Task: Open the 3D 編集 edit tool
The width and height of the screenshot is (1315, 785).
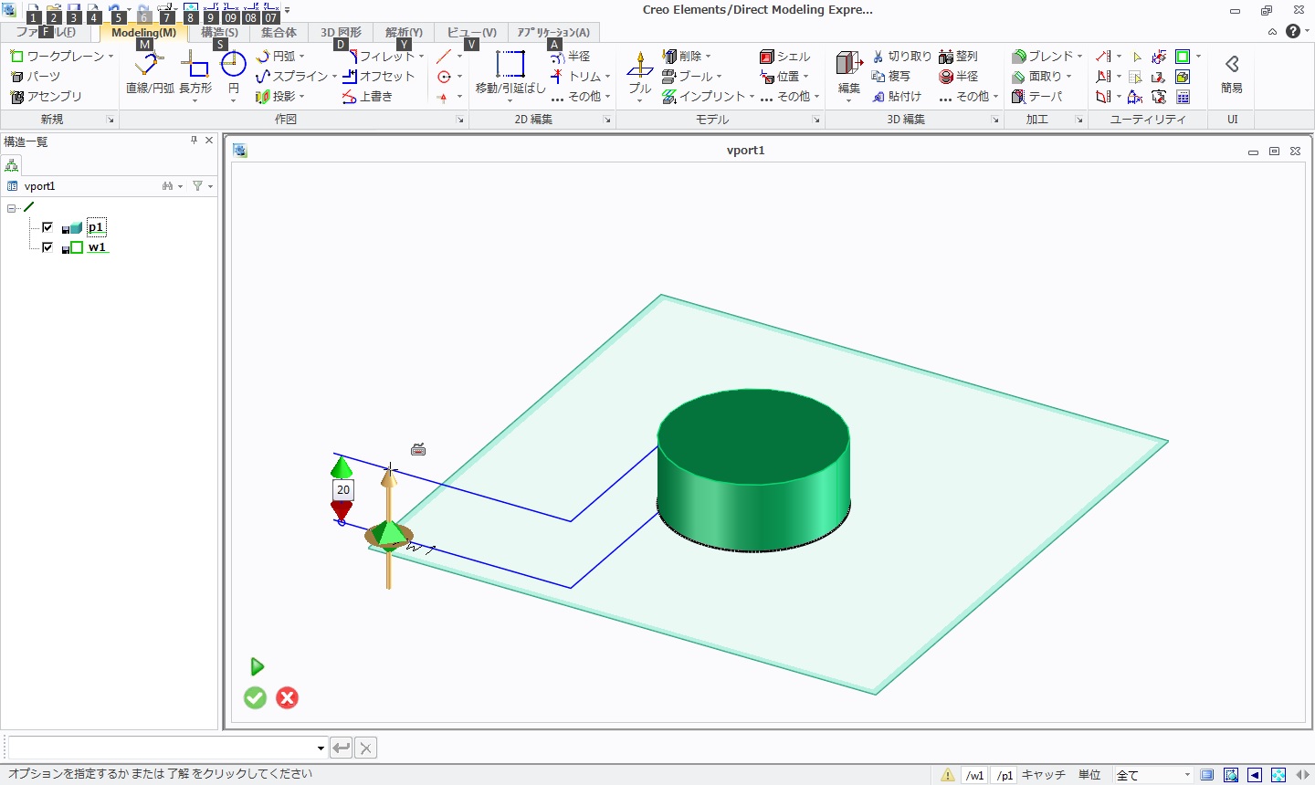Action: 849,74
